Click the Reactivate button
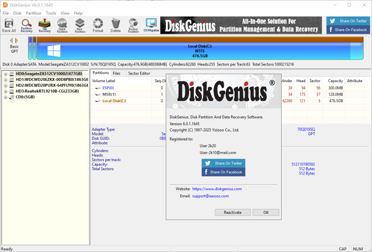 click(x=232, y=212)
